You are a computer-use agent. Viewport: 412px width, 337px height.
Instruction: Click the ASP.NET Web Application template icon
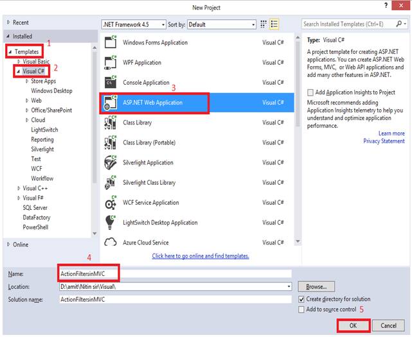(x=111, y=103)
